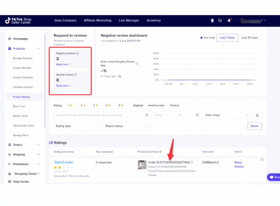The height and width of the screenshot is (206, 280).
Task: Open Opportunity Center in sidebar
Action: pos(24,125)
